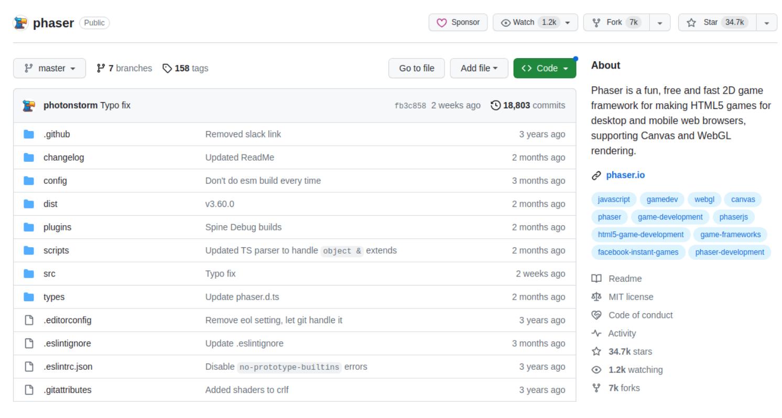Open the Readme book icon link

[x=596, y=279]
